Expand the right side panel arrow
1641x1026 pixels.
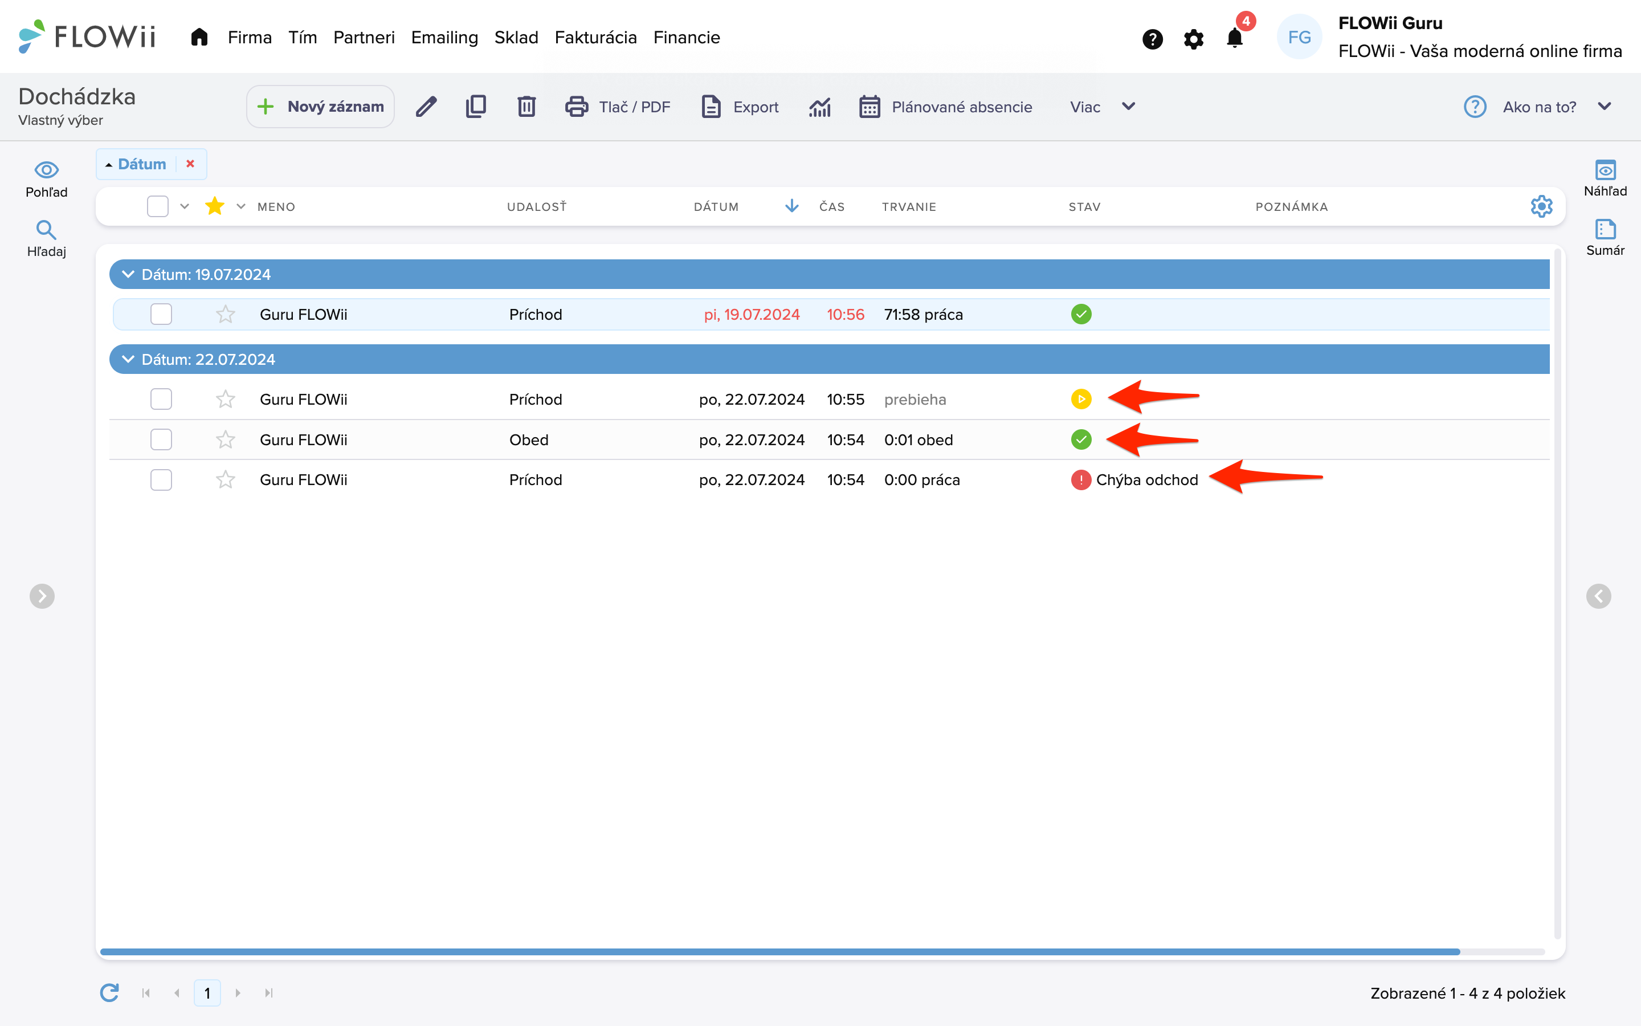pyautogui.click(x=1598, y=596)
